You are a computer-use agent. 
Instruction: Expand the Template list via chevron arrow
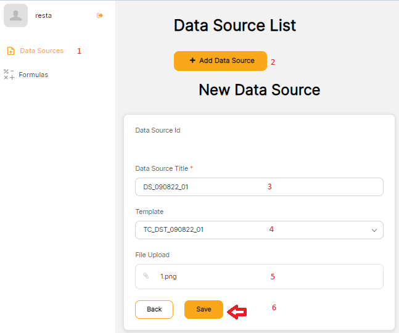pos(374,230)
